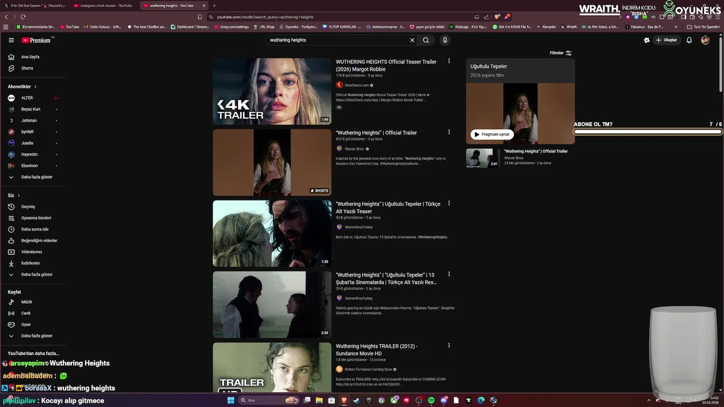This screenshot has width=724, height=407.
Task: Click the Oluştur create button
Action: 666,40
